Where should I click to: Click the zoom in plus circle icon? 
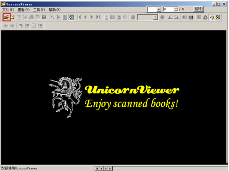[x=162, y=17]
